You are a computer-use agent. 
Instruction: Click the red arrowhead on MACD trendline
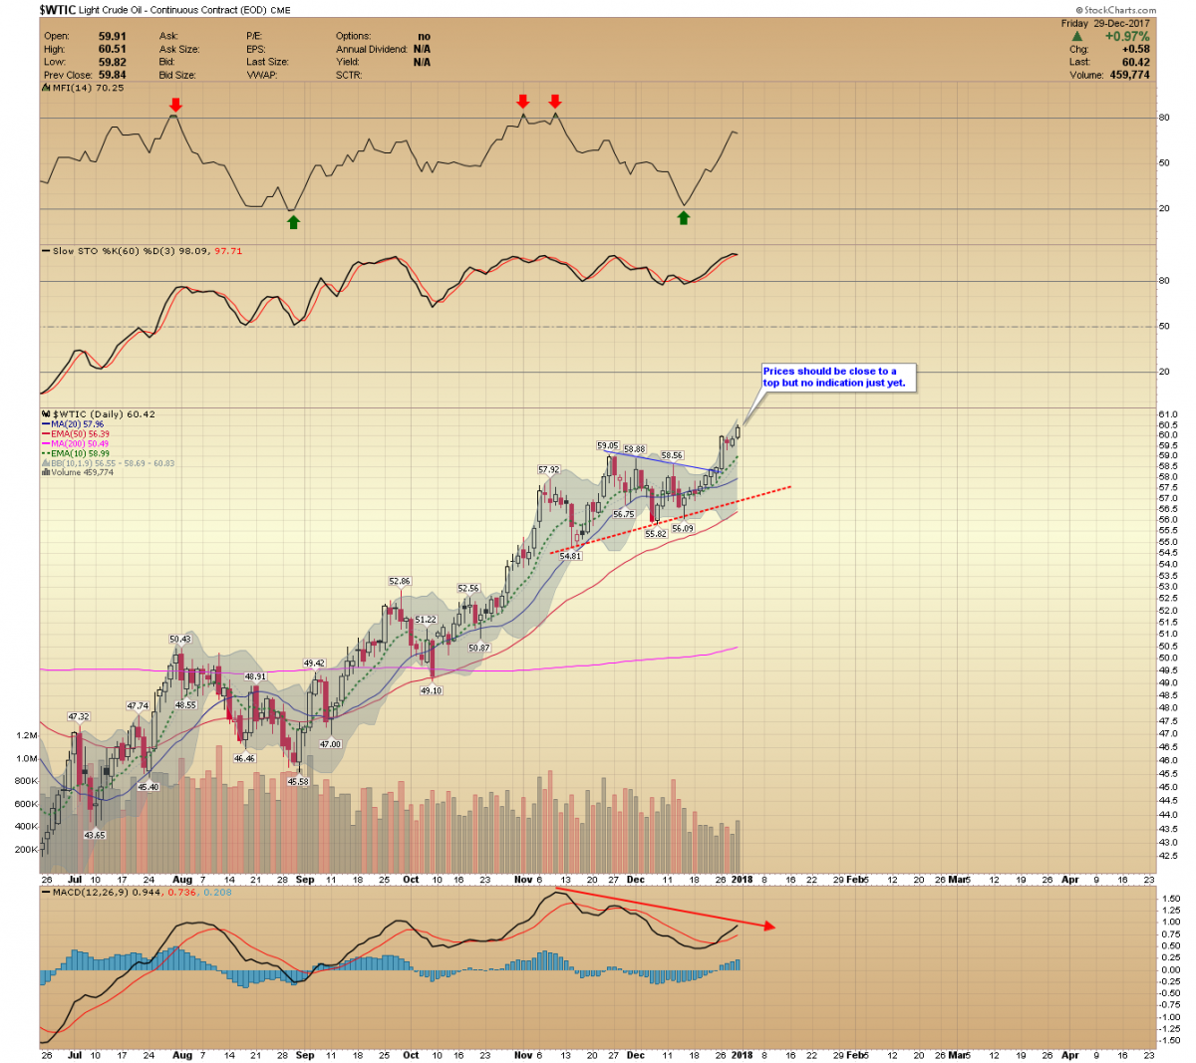768,926
